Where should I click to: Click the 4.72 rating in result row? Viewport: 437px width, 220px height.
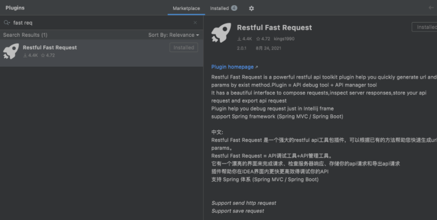coord(48,55)
